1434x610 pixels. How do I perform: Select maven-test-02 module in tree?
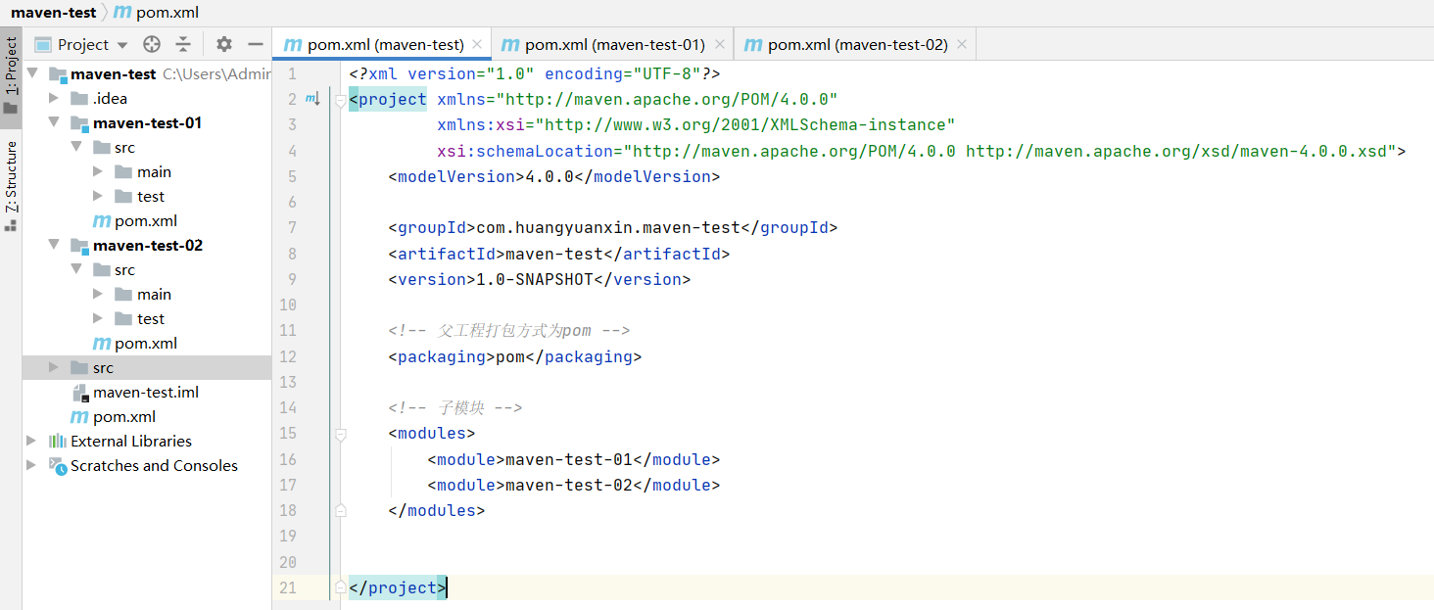(148, 245)
